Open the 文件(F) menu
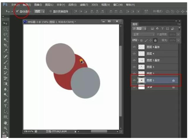The width and height of the screenshot is (188, 140). tap(15, 5)
